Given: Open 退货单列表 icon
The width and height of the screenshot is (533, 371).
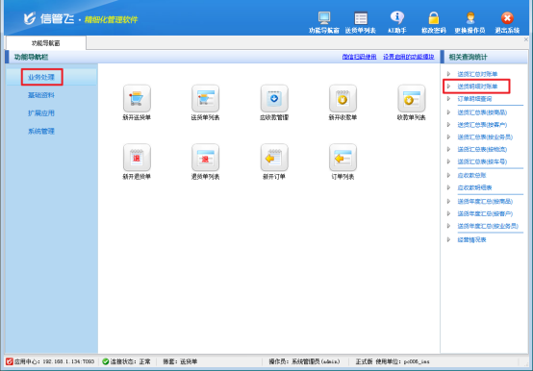Looking at the screenshot, I should [x=205, y=158].
